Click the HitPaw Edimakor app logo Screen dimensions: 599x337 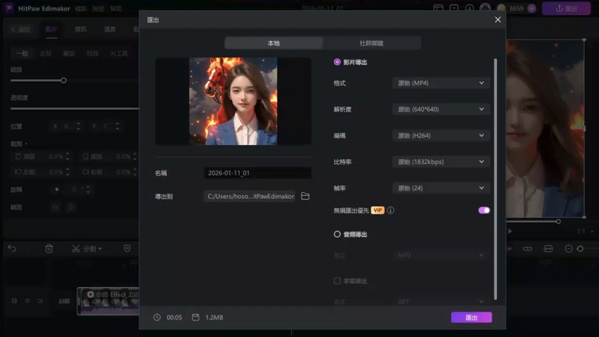(x=8, y=8)
